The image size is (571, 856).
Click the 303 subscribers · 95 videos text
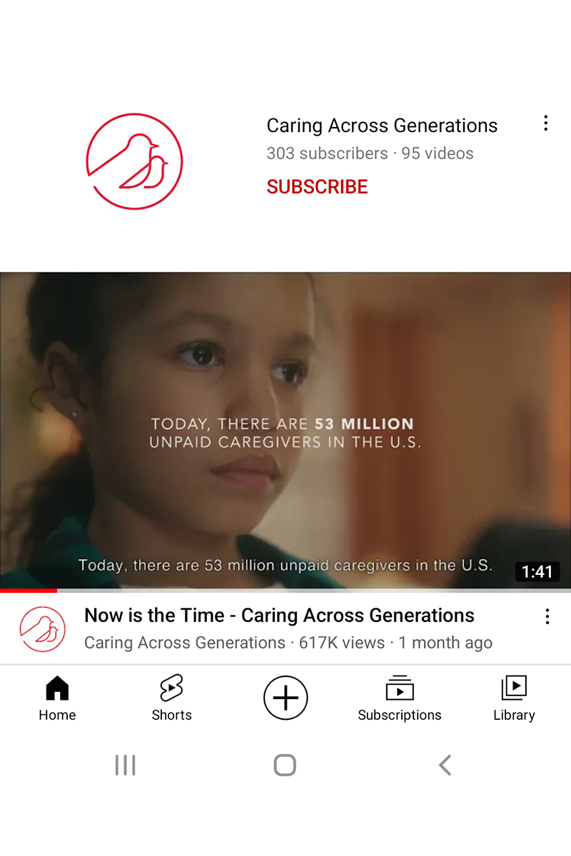370,153
